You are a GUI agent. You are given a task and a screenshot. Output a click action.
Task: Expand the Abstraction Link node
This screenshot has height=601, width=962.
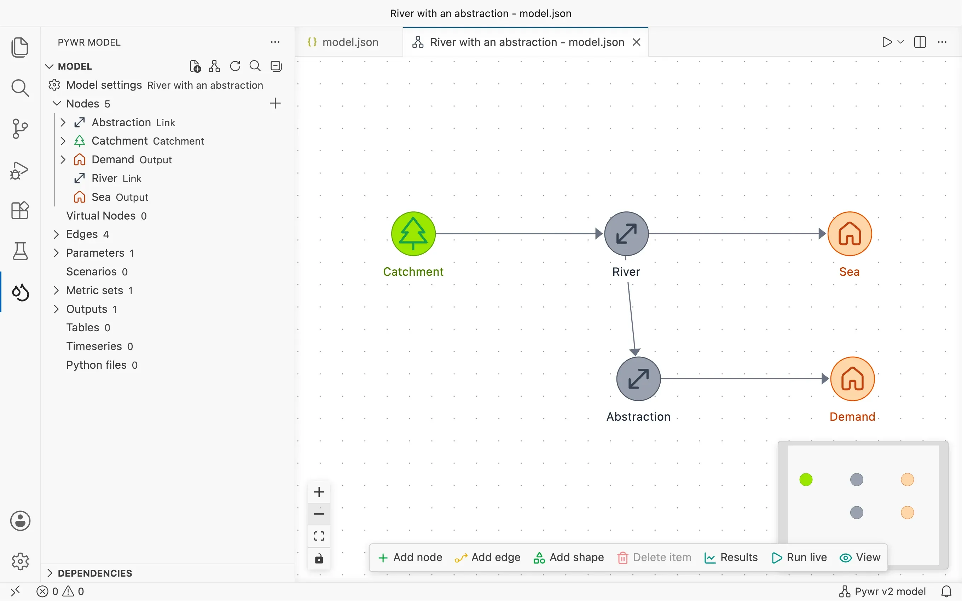[63, 122]
